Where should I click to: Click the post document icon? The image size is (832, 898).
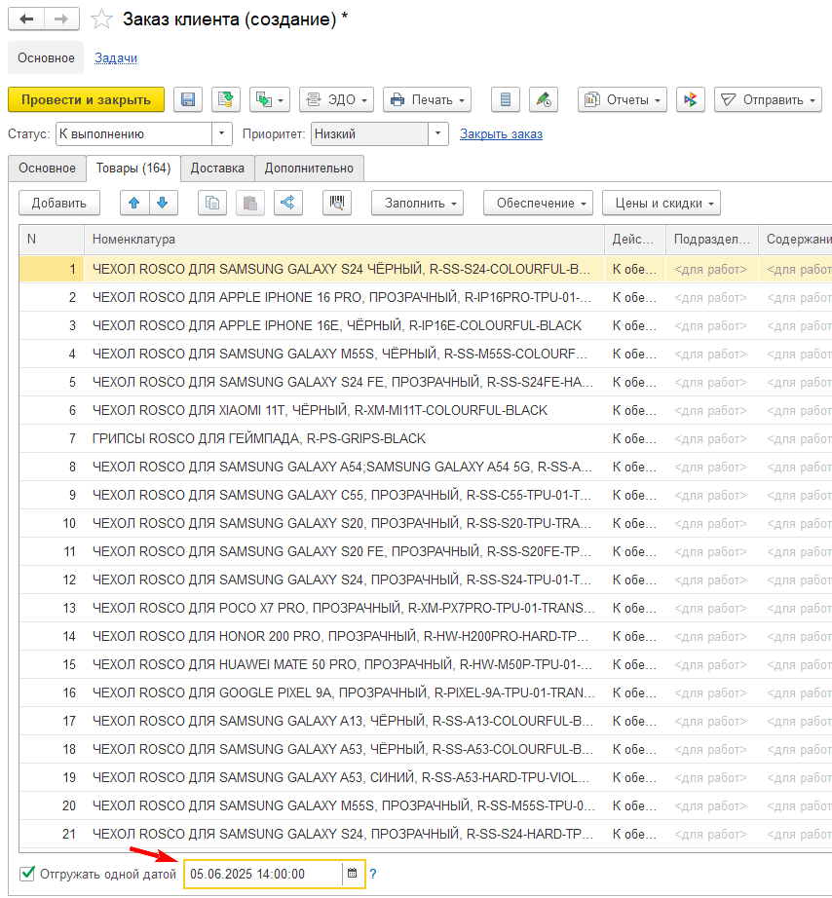(226, 99)
